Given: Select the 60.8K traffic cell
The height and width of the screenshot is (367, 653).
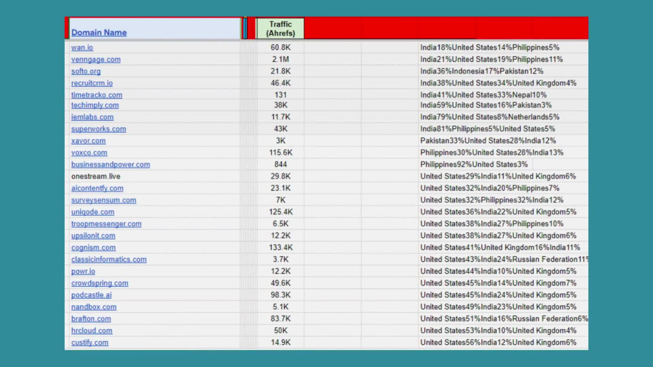Looking at the screenshot, I should (x=280, y=48).
